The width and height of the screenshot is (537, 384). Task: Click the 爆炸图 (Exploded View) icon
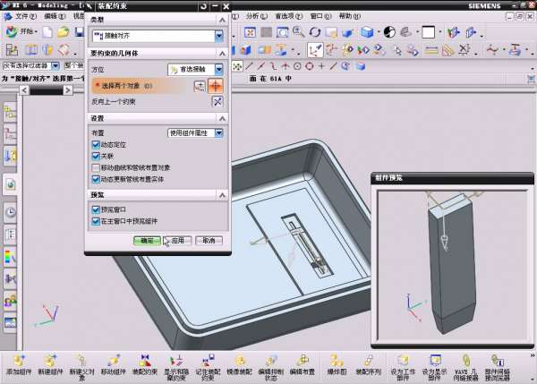point(336,359)
